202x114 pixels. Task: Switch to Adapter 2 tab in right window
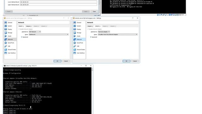98,26
